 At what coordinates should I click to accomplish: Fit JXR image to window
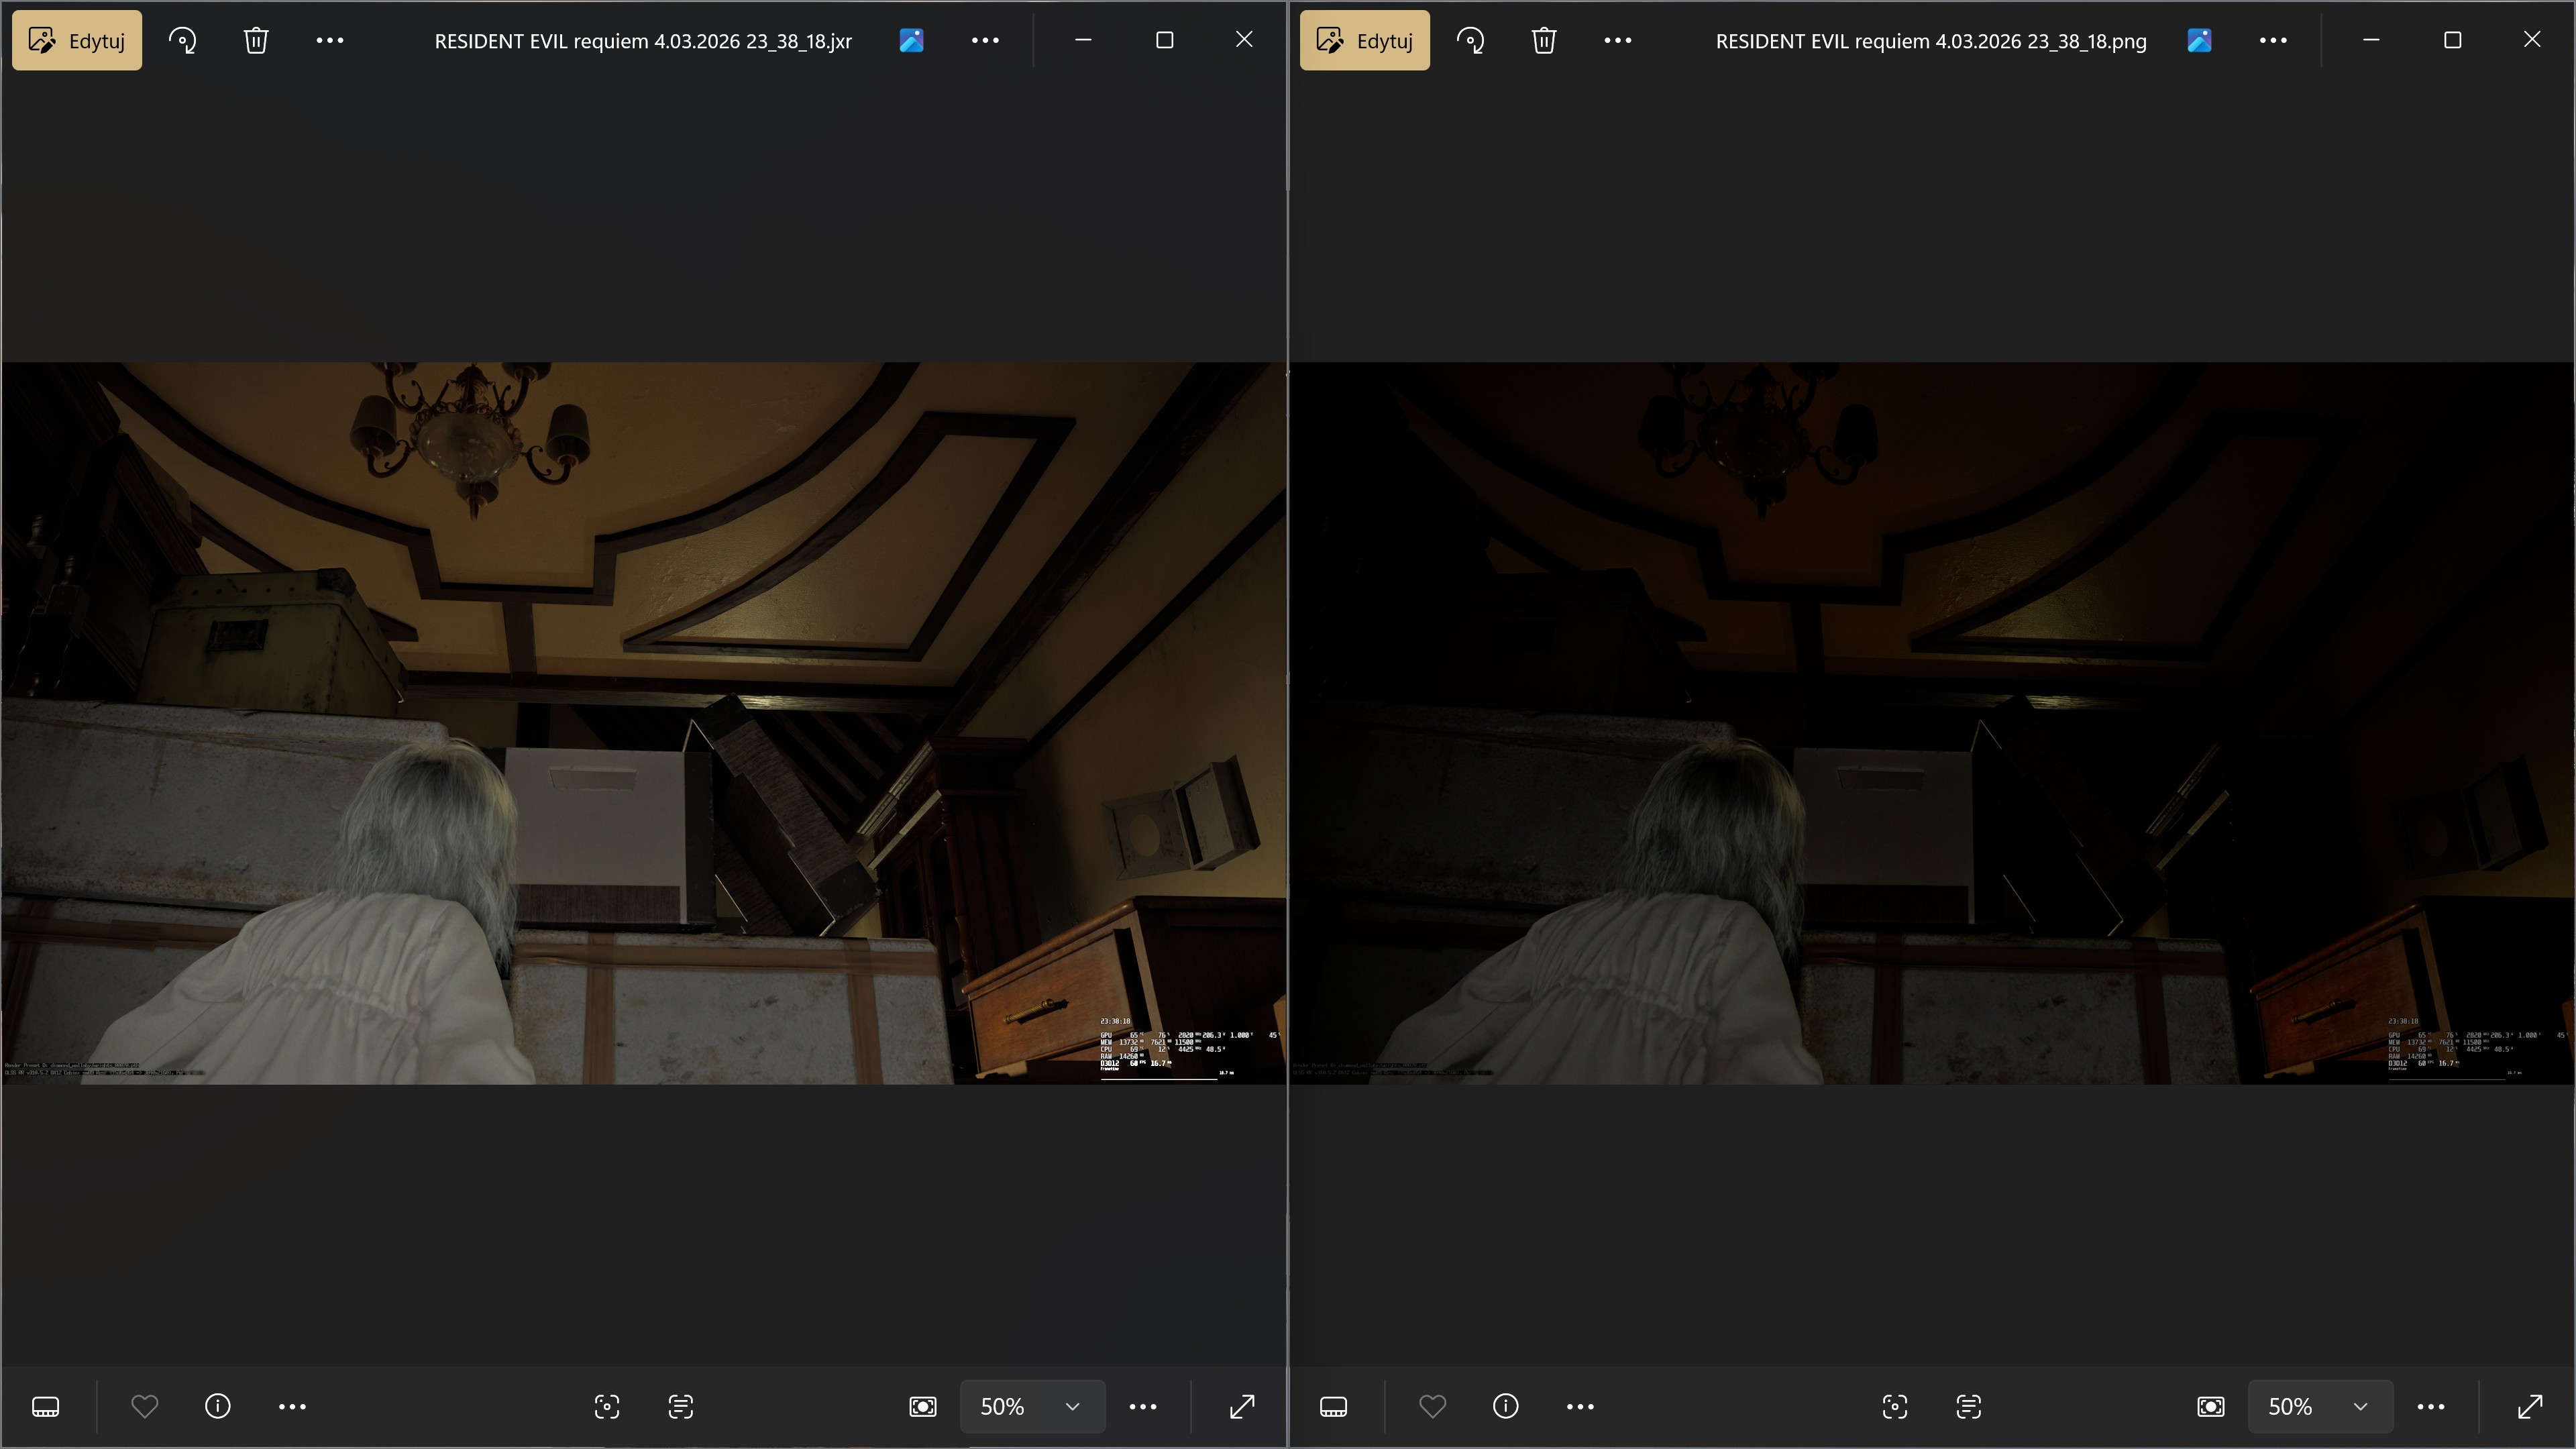click(x=922, y=1407)
